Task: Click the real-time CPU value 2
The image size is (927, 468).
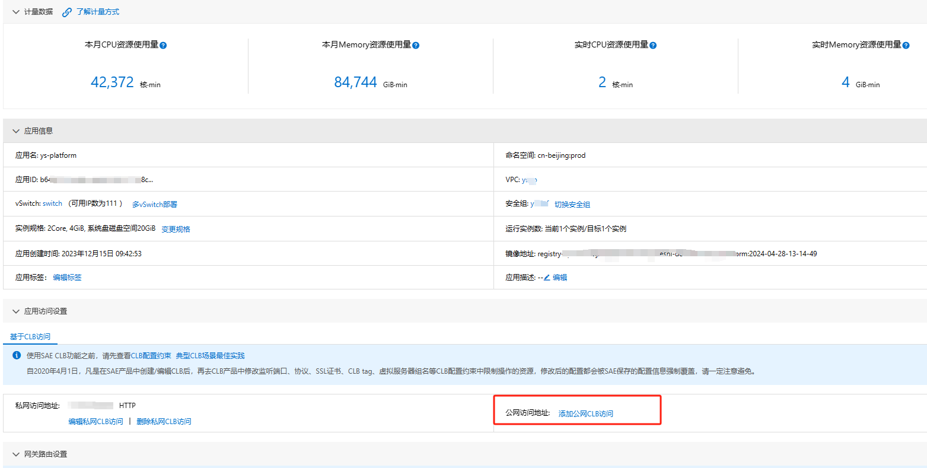Action: [602, 82]
